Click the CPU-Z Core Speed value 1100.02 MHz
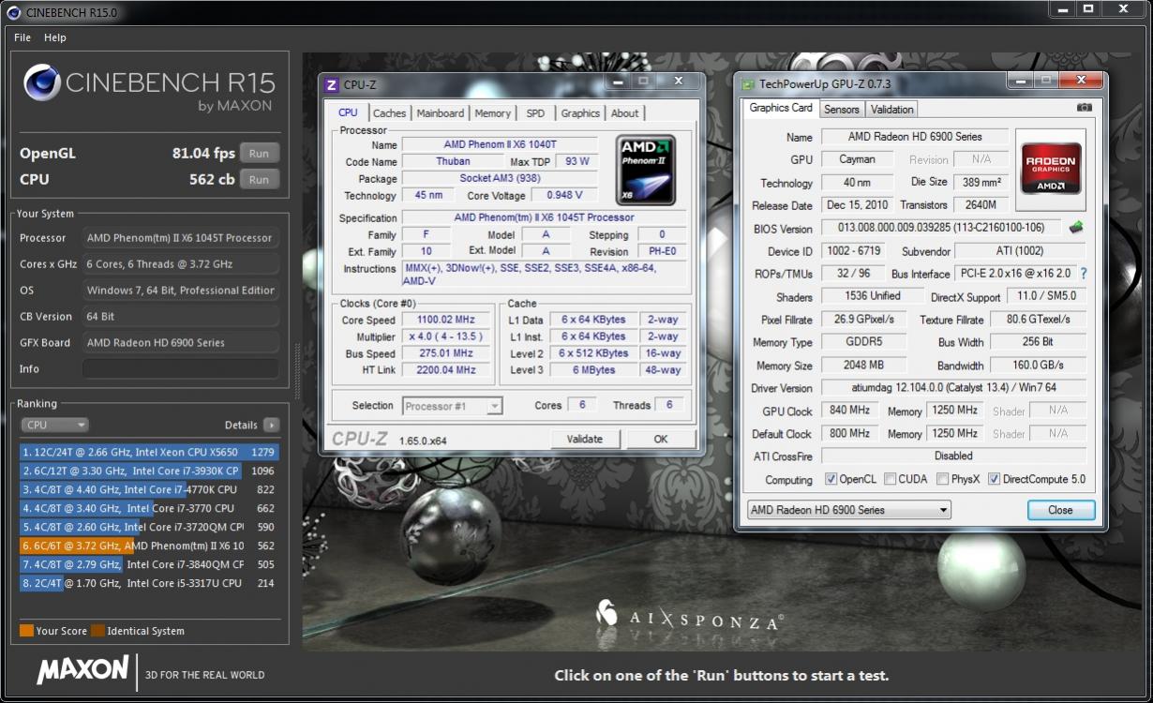The width and height of the screenshot is (1153, 703). tap(447, 320)
